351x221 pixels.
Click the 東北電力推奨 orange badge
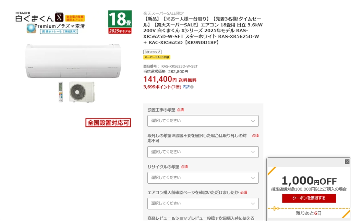[x=75, y=19]
